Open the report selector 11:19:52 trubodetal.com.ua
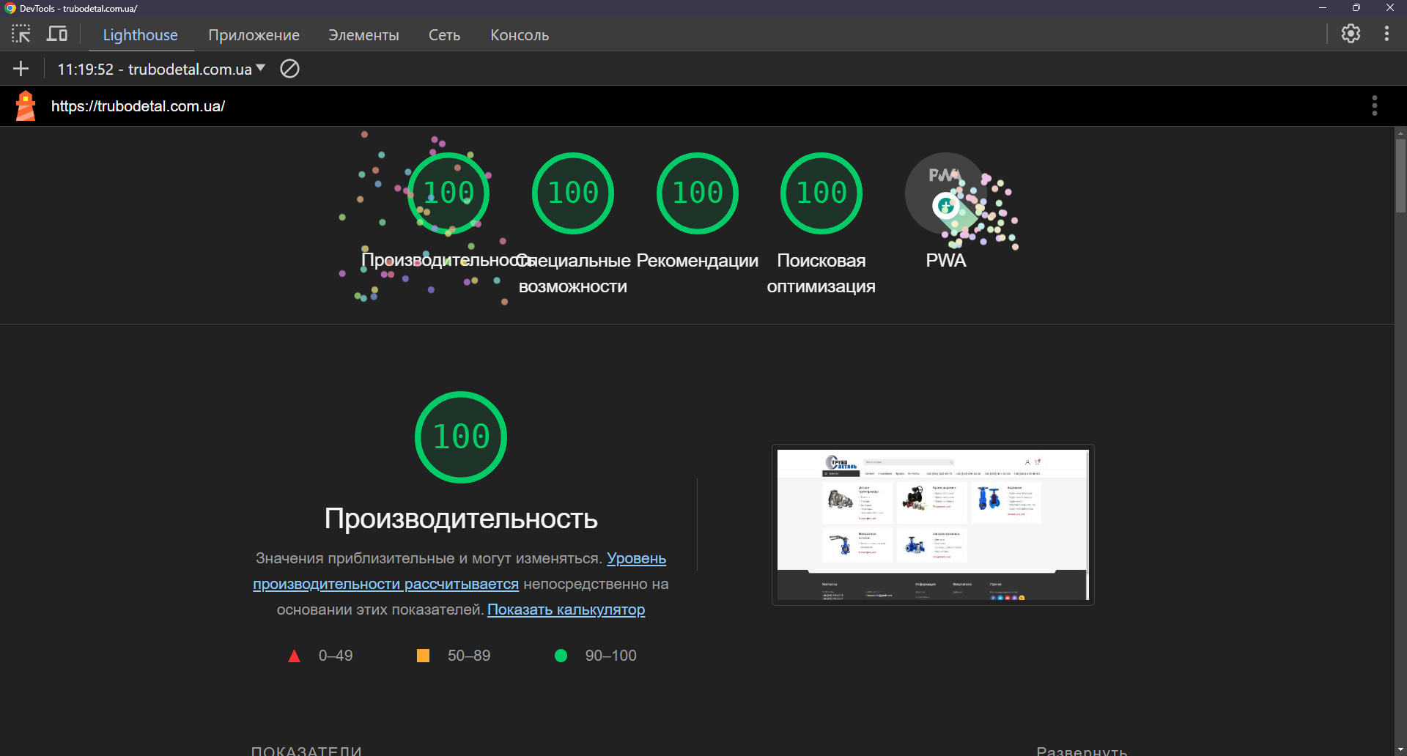The width and height of the screenshot is (1407, 756). [x=160, y=69]
